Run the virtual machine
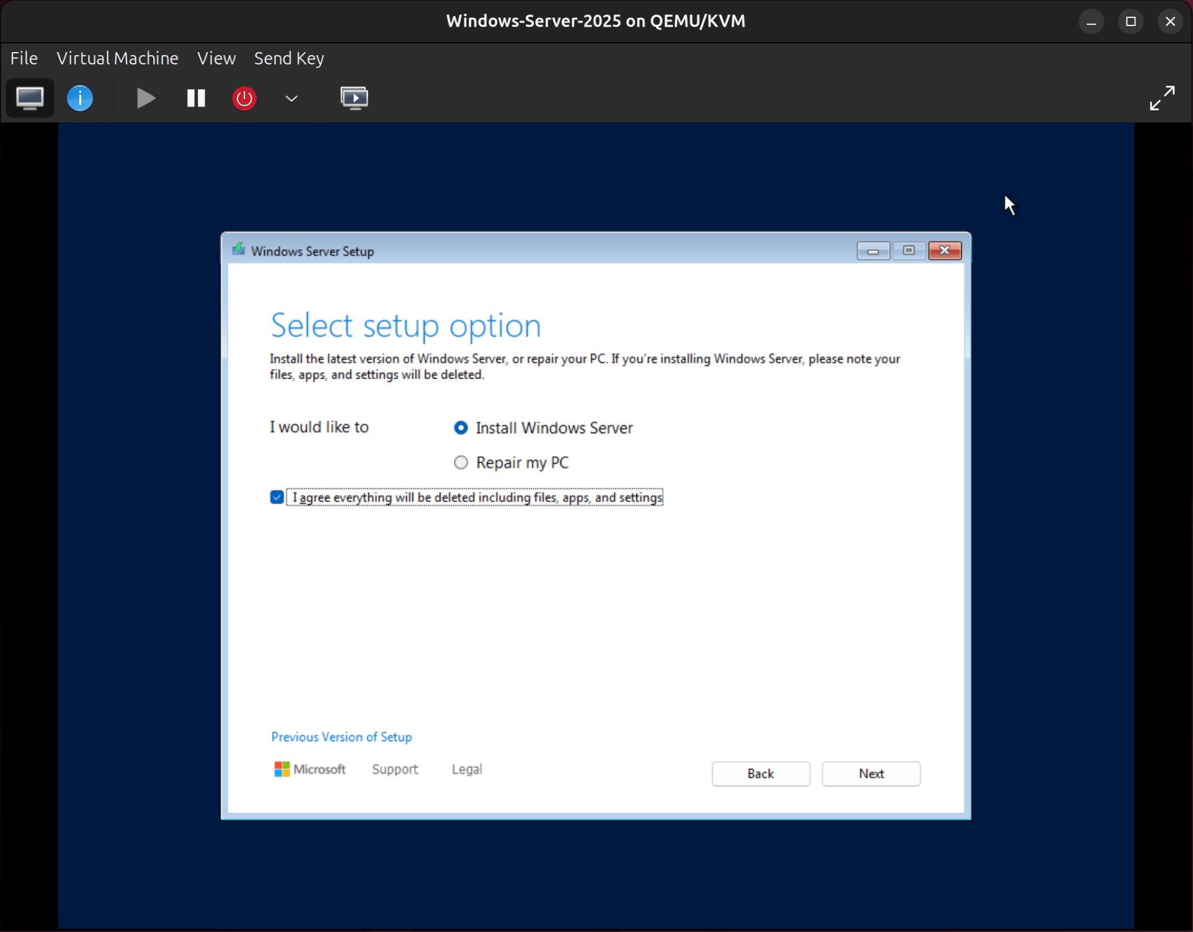This screenshot has width=1193, height=932. pos(144,98)
